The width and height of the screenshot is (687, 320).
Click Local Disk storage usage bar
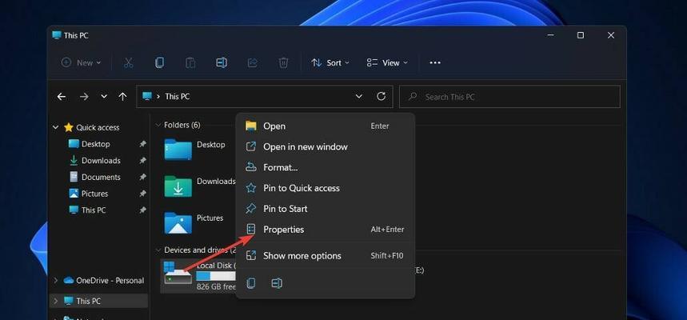[216, 276]
